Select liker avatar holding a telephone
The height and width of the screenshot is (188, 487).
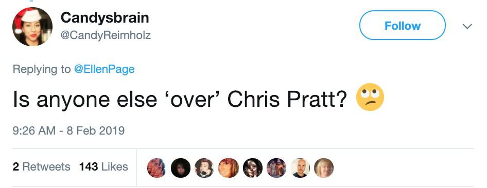pyautogui.click(x=204, y=168)
